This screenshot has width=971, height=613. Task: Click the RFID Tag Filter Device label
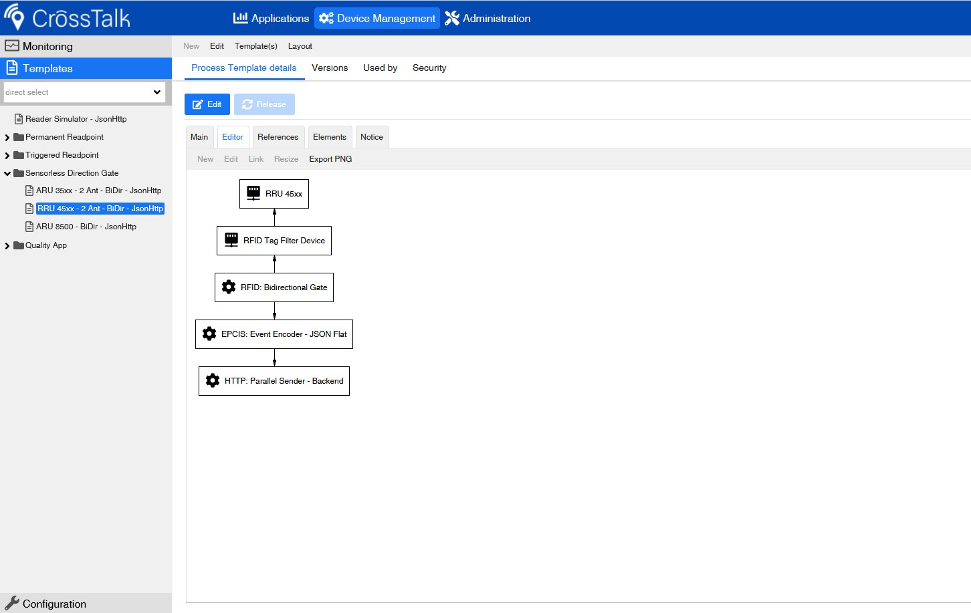click(284, 241)
